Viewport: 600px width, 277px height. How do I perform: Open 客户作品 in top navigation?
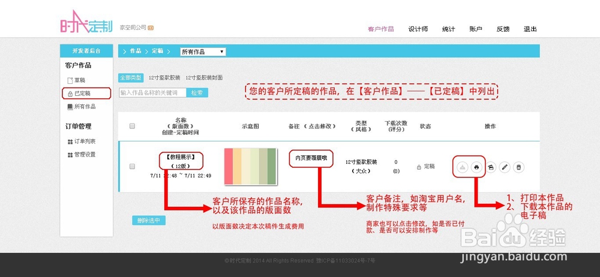[381, 29]
